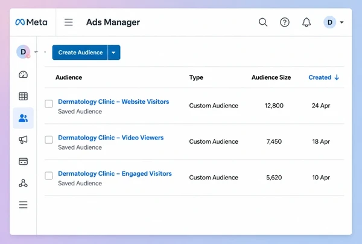
Task: Select the Audiences people icon
Action: click(x=23, y=118)
